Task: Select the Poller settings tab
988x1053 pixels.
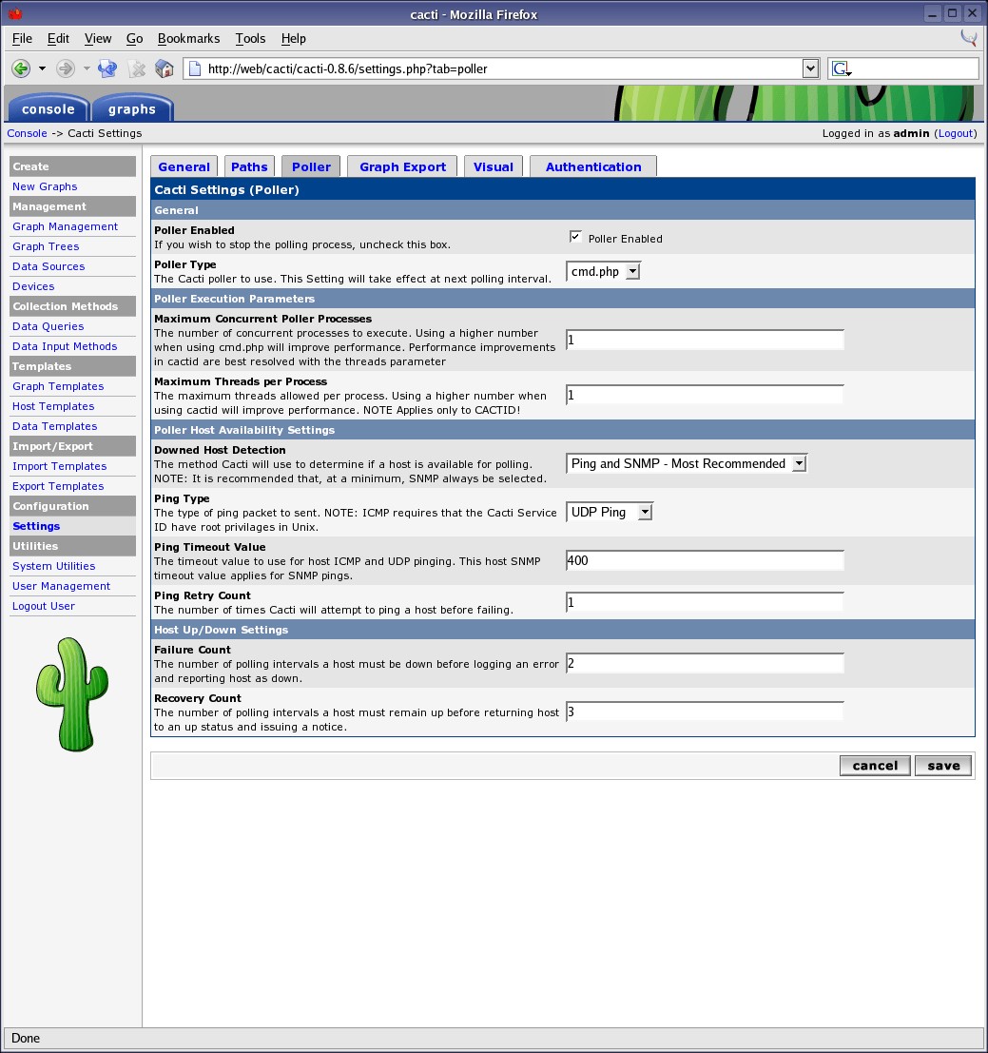Action: point(311,166)
